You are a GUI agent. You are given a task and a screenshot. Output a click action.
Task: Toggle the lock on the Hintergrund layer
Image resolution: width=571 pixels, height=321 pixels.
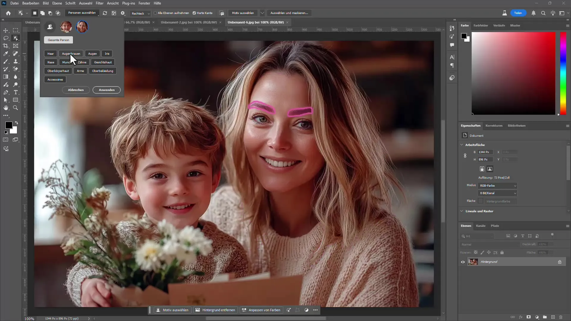coord(560,262)
